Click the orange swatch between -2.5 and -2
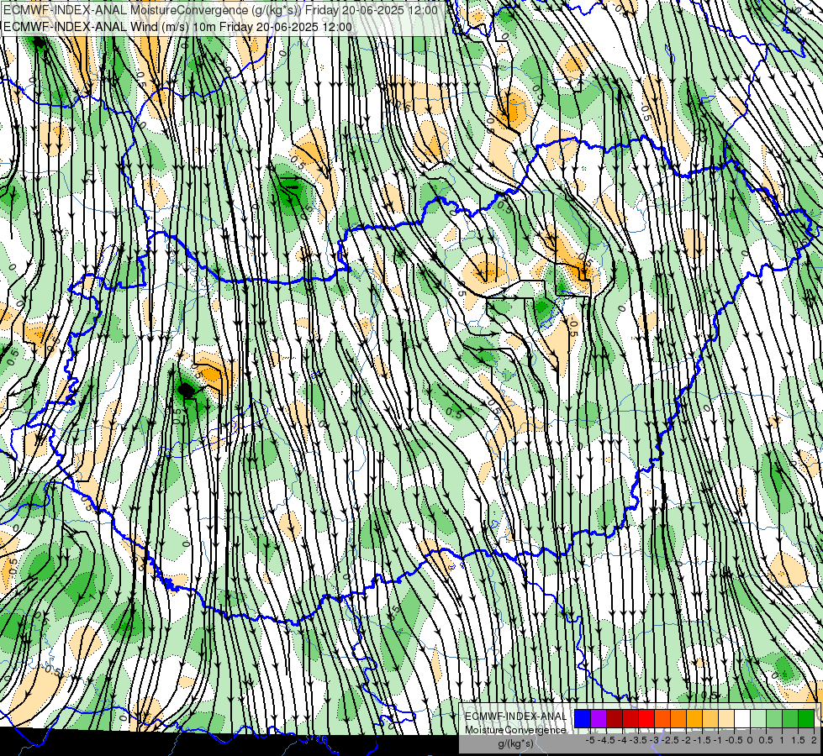Screen dimensions: 823x756 (678, 719)
